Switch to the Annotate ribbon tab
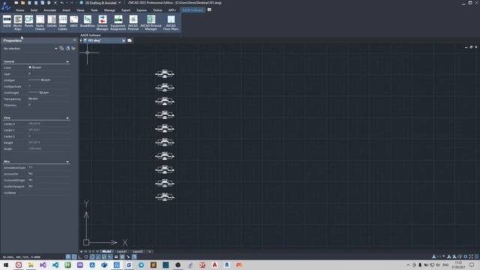The height and width of the screenshot is (270, 480). tap(50, 10)
